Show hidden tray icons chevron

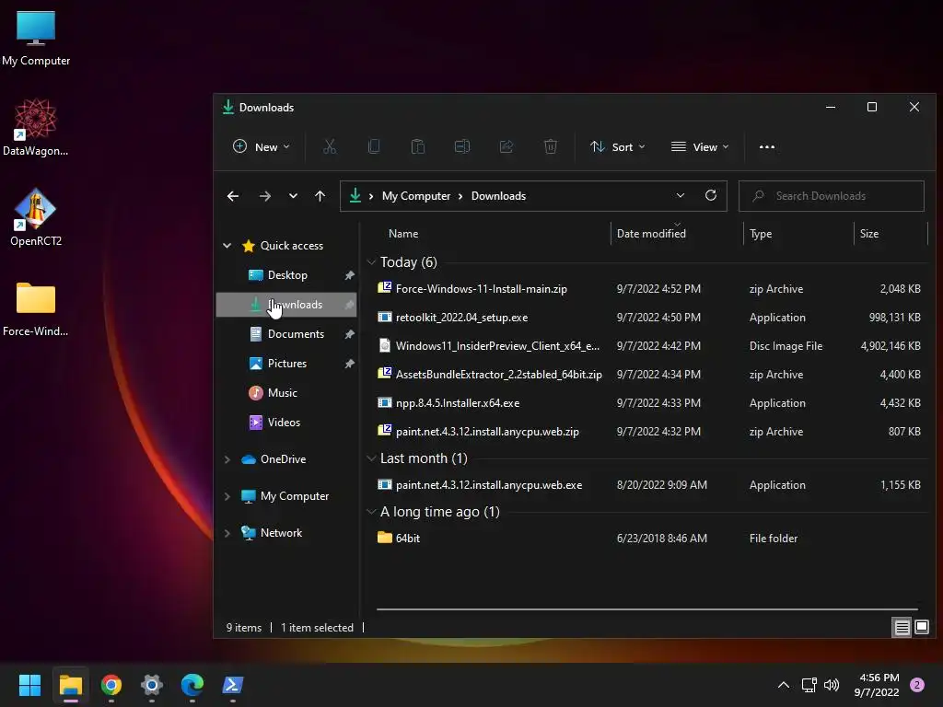(784, 685)
